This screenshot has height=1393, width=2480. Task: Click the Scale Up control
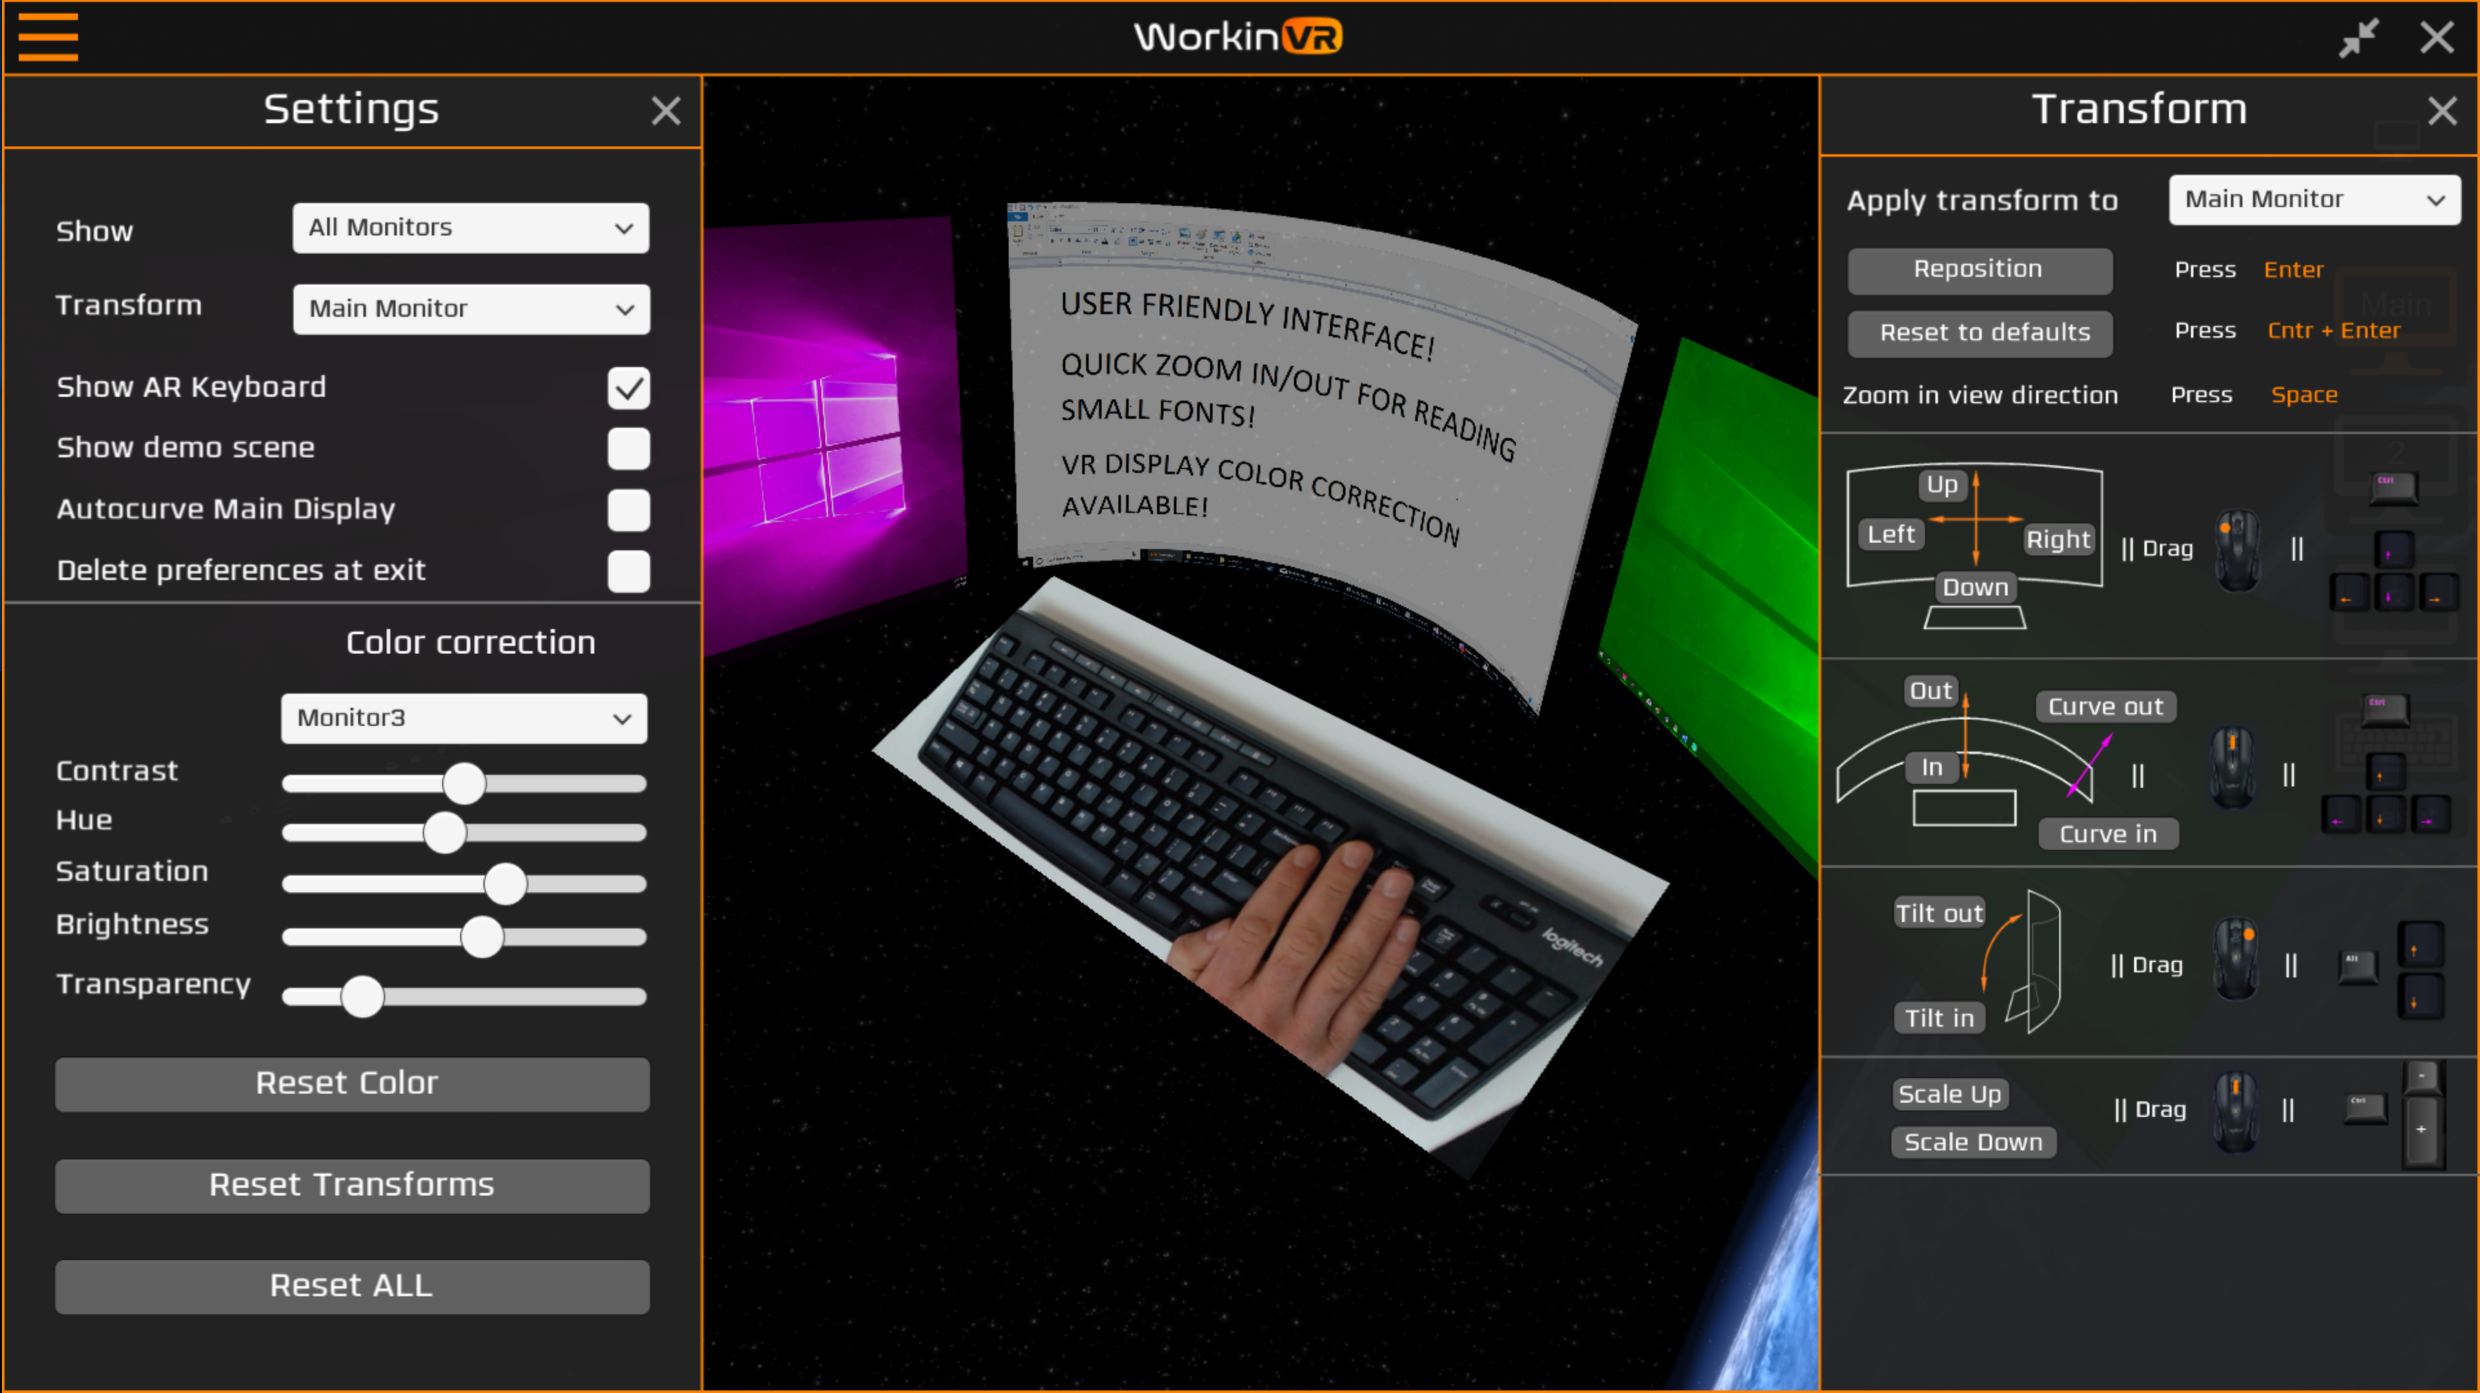[x=1949, y=1094]
